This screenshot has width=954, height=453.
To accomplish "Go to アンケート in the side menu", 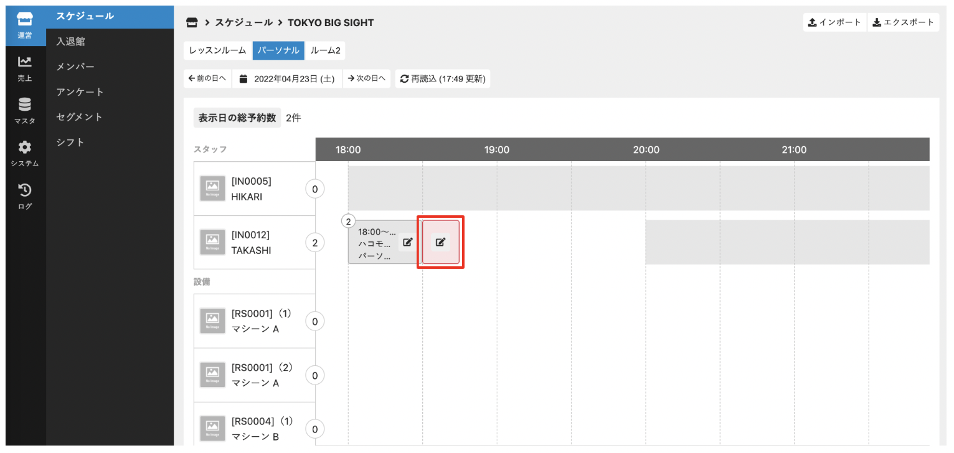I will pos(80,92).
